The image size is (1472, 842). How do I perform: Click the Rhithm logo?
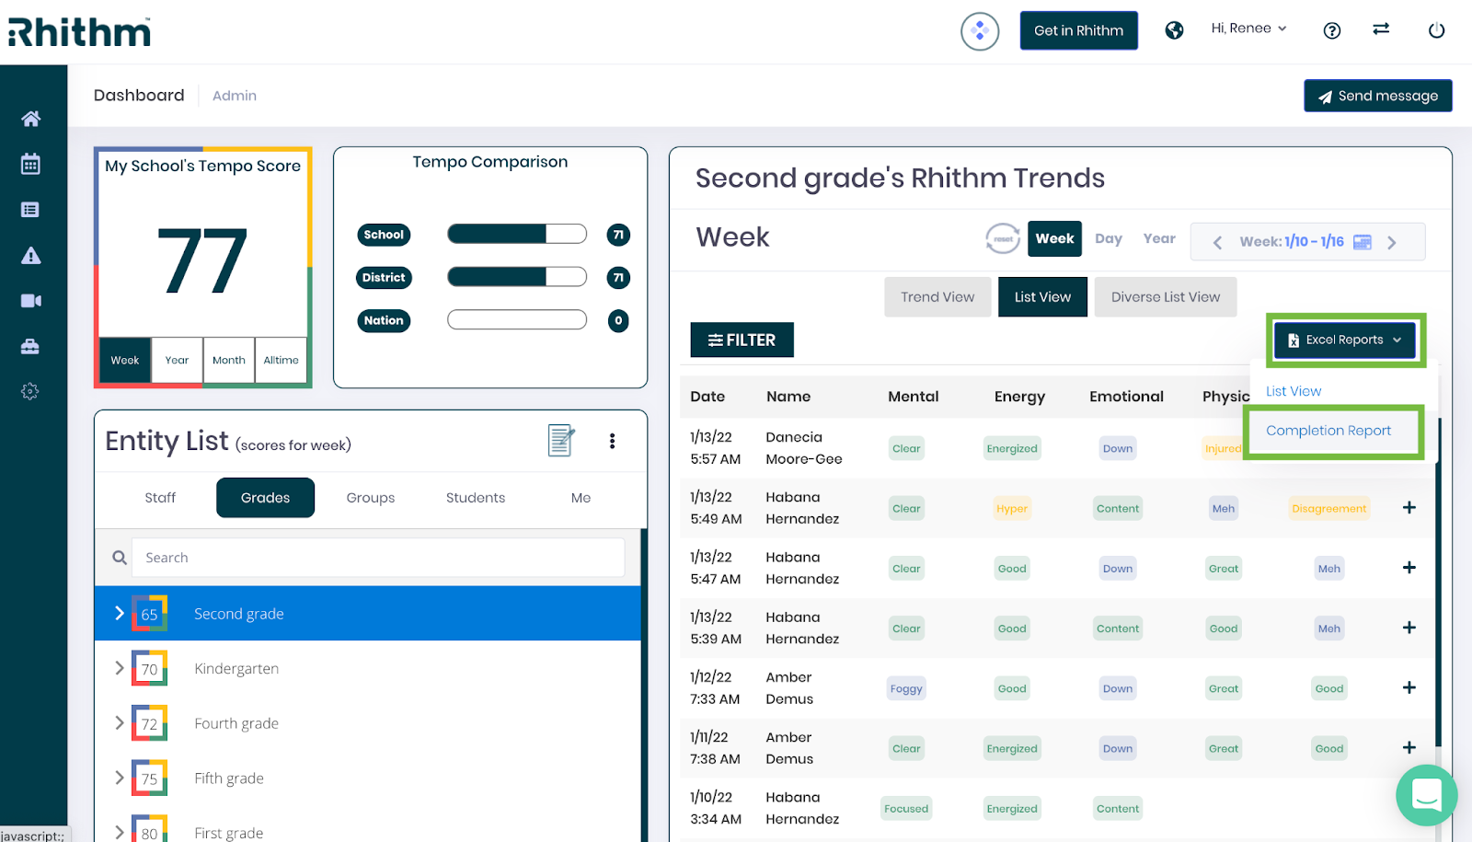(x=80, y=31)
